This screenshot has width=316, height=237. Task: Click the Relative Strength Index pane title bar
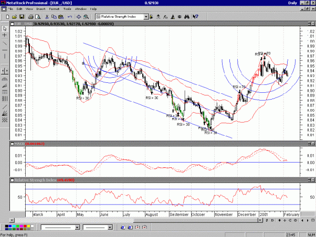pos(162,180)
